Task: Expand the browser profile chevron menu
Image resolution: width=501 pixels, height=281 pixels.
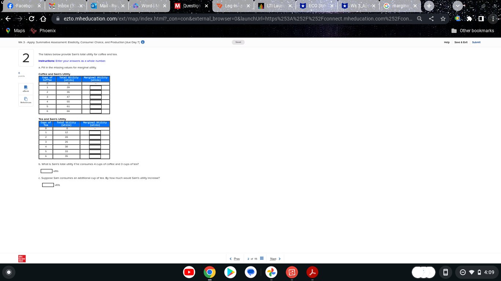Action: coord(457,6)
